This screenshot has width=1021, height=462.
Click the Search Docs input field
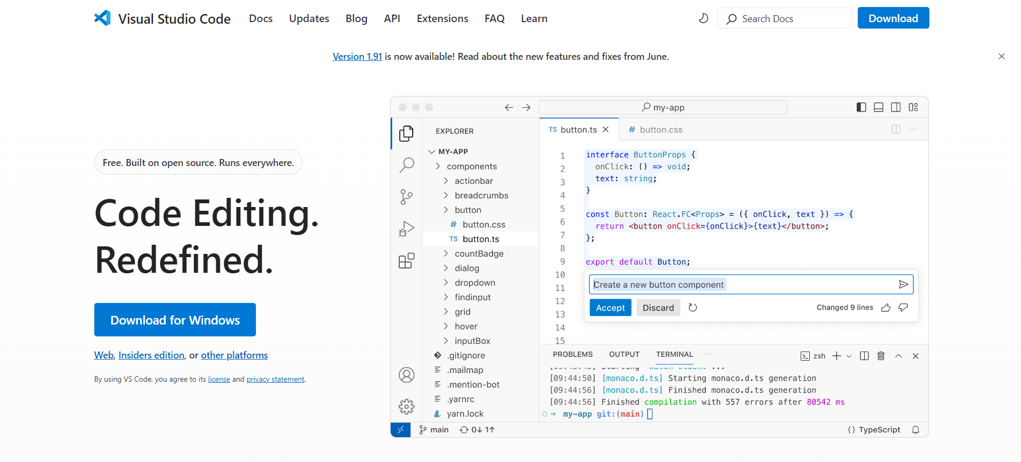click(785, 18)
